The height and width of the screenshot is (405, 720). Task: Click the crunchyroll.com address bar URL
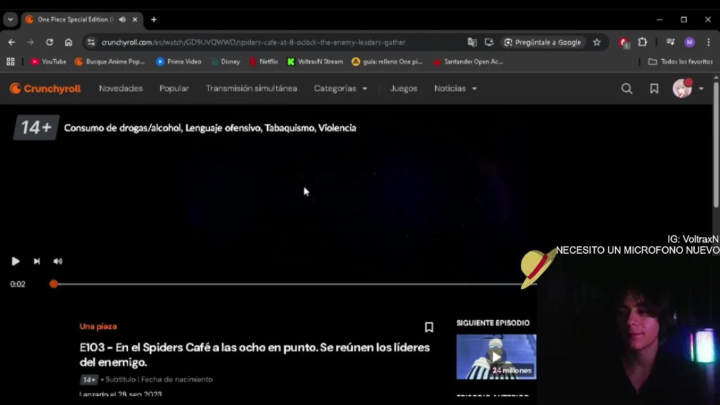point(253,42)
